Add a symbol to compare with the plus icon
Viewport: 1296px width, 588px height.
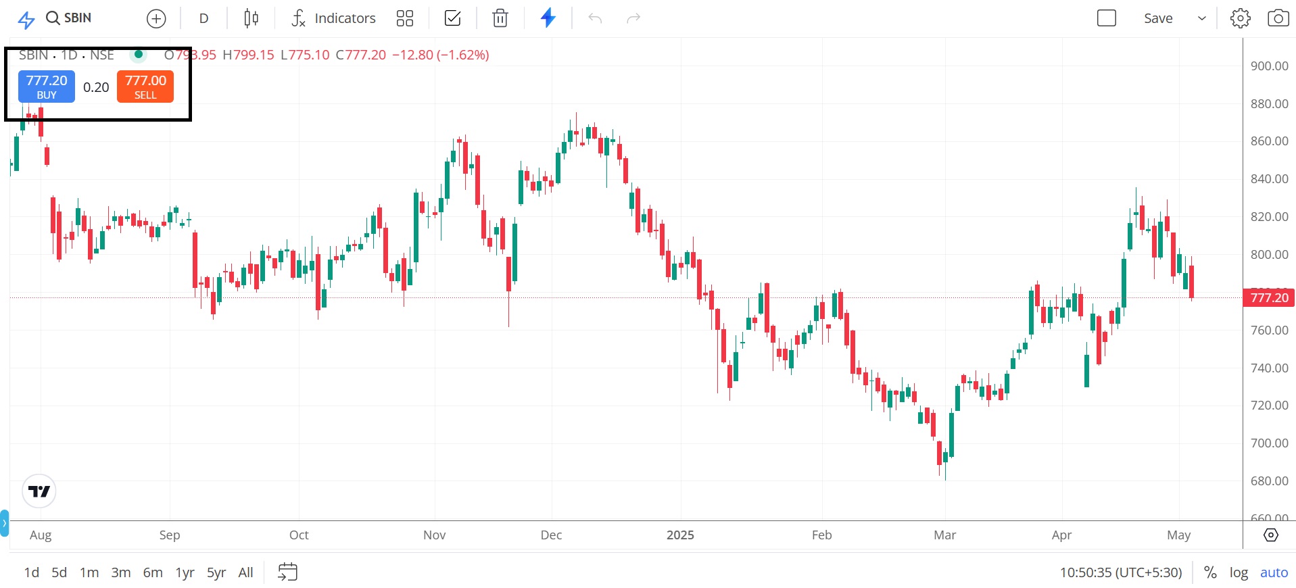coord(156,19)
